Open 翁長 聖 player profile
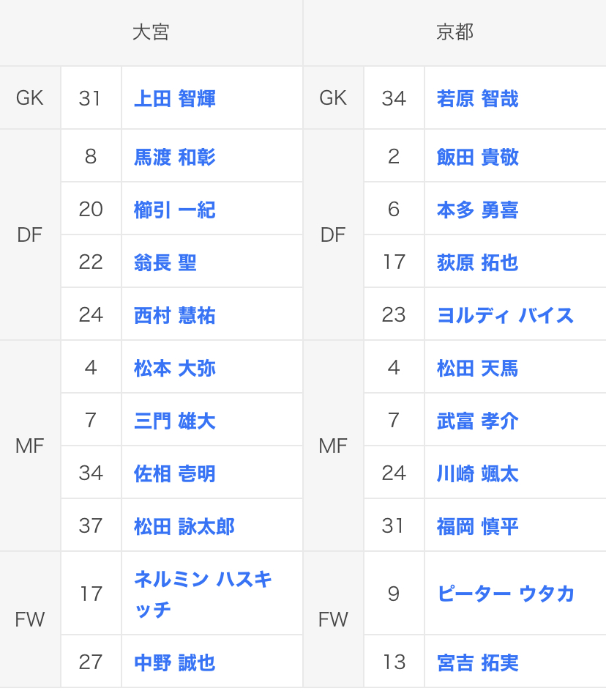Image resolution: width=606 pixels, height=694 pixels. click(165, 262)
